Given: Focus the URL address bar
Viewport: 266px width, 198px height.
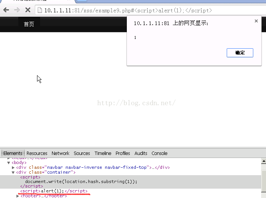Looking at the screenshot, I should pyautogui.click(x=150, y=10).
